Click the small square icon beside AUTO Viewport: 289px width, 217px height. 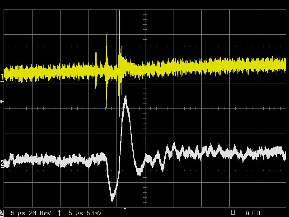[233, 212]
